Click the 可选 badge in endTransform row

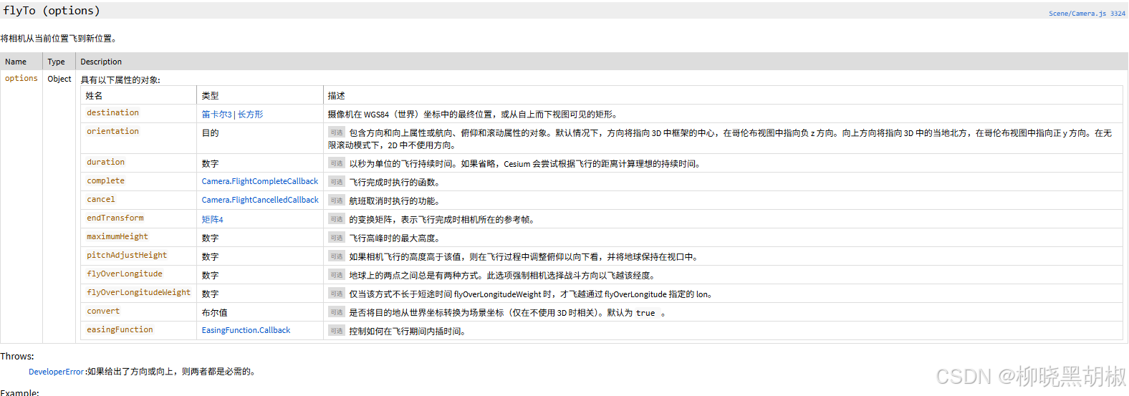point(337,219)
